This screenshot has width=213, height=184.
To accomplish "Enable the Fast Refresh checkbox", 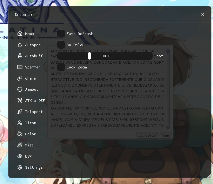I will (x=61, y=34).
